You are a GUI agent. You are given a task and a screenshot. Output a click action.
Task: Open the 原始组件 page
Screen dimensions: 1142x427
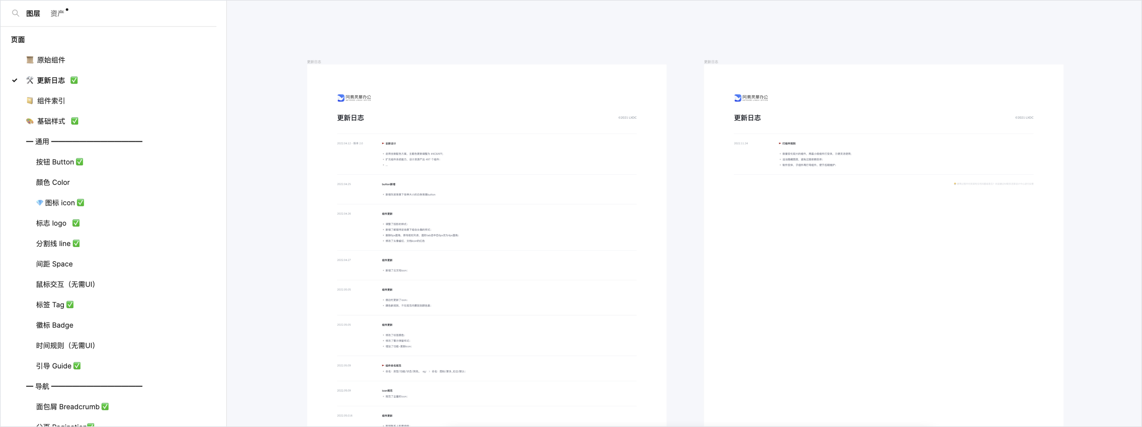[51, 60]
